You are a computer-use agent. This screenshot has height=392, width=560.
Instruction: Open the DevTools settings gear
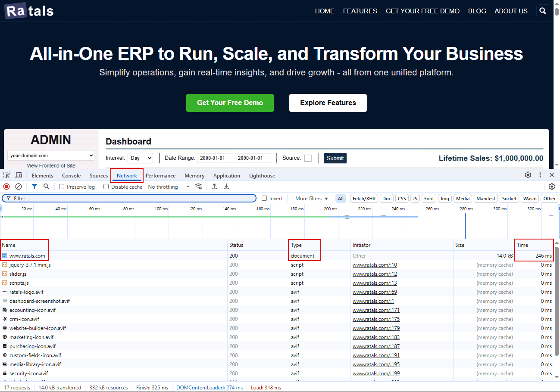[x=528, y=175]
